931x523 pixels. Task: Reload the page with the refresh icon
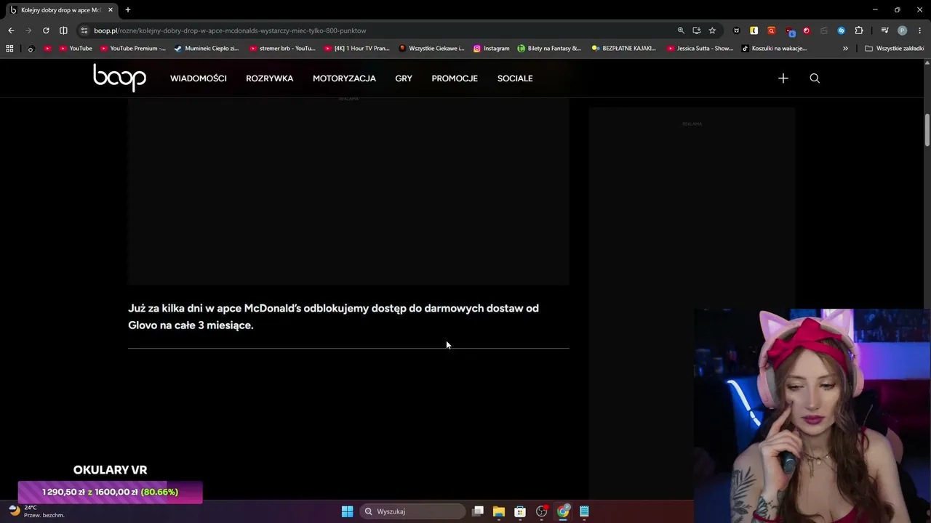[x=46, y=31]
